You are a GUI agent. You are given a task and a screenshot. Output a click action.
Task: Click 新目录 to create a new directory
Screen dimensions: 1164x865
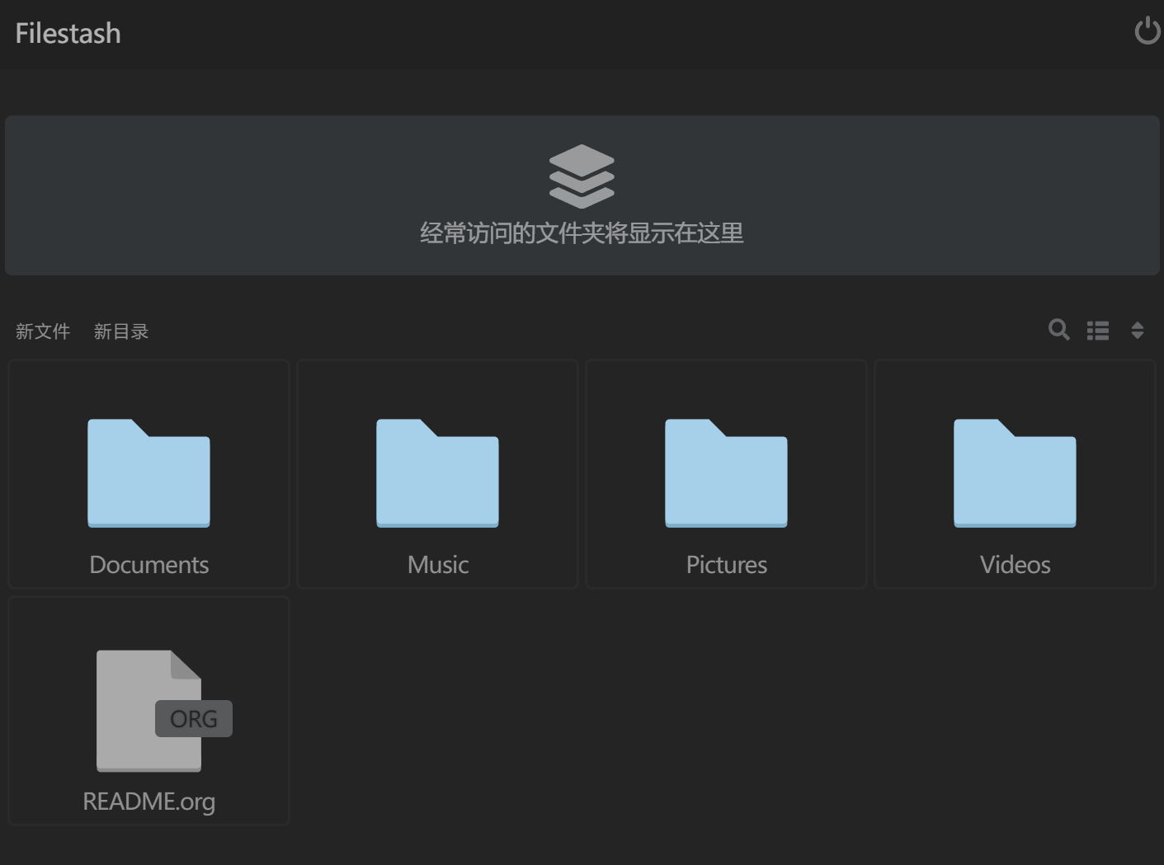tap(121, 331)
